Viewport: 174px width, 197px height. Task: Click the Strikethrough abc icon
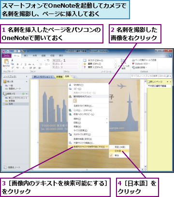(x=29, y=64)
